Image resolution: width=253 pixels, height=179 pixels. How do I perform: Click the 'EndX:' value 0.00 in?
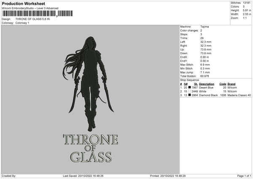[205, 57]
